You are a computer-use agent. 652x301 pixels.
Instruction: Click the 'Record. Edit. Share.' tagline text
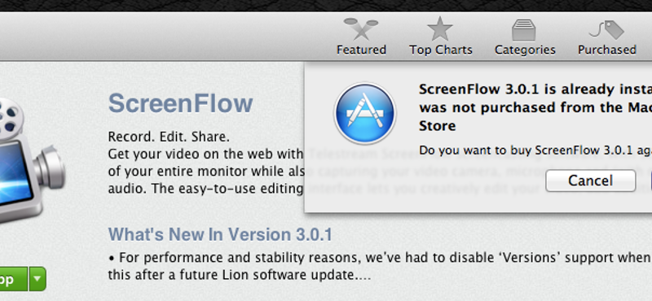click(169, 137)
